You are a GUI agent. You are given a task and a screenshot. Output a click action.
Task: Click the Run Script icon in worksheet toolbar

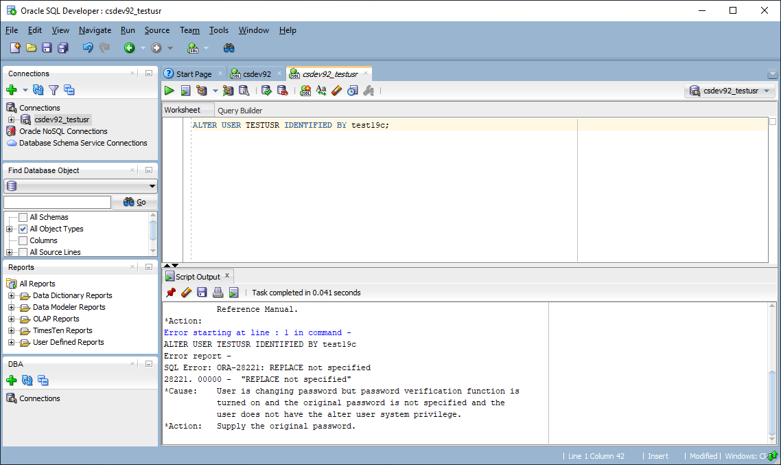coord(185,91)
